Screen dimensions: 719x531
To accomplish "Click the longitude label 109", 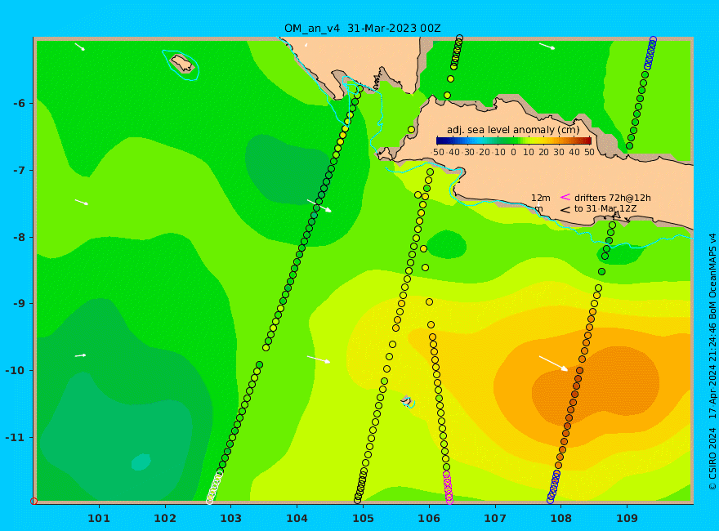I will point(627,518).
